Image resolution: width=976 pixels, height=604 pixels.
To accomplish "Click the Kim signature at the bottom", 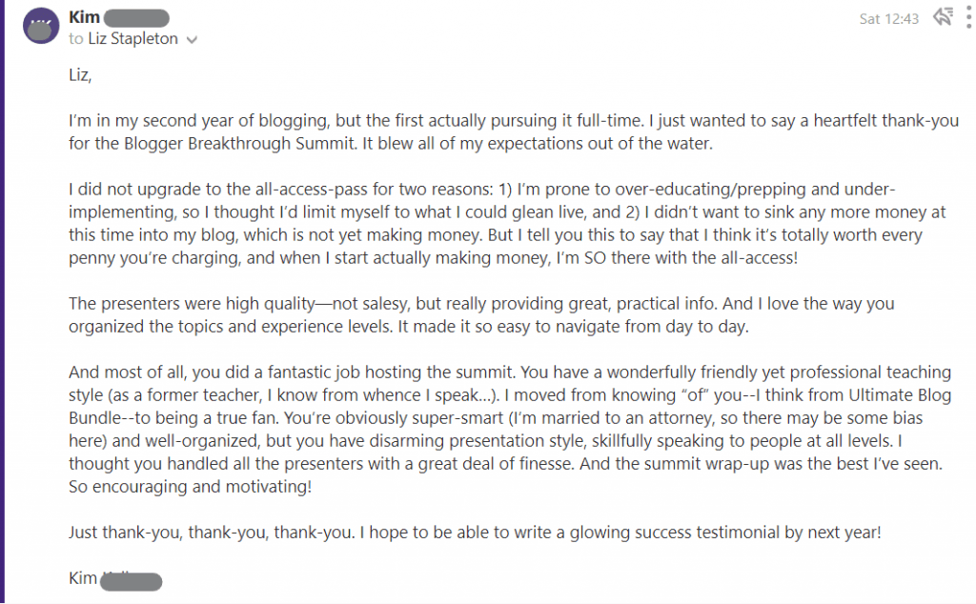I will [x=84, y=577].
